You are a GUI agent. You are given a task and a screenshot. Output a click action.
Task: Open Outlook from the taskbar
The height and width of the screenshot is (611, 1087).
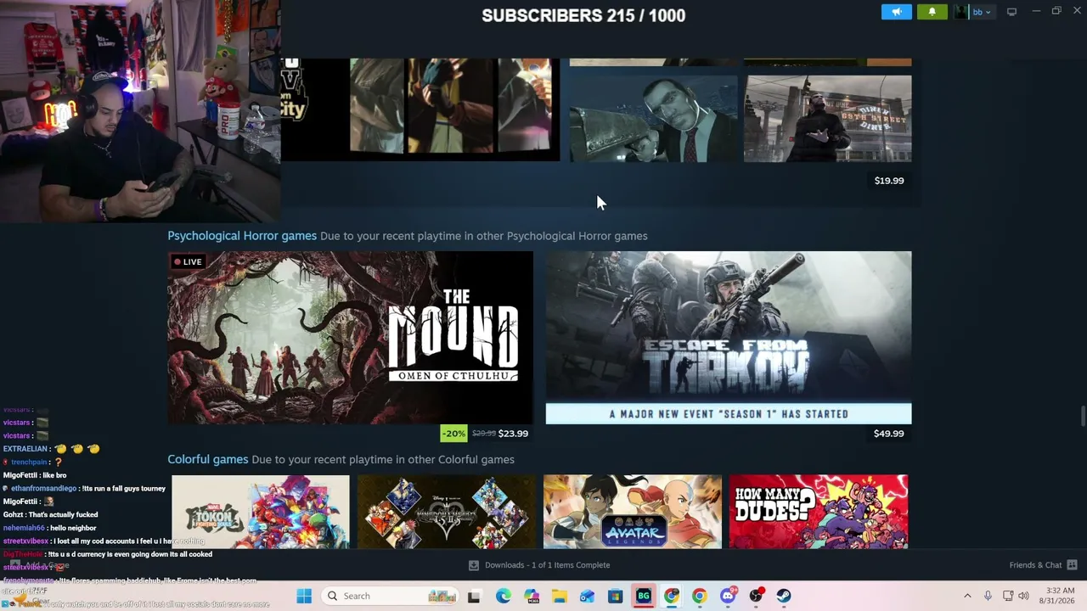(588, 596)
